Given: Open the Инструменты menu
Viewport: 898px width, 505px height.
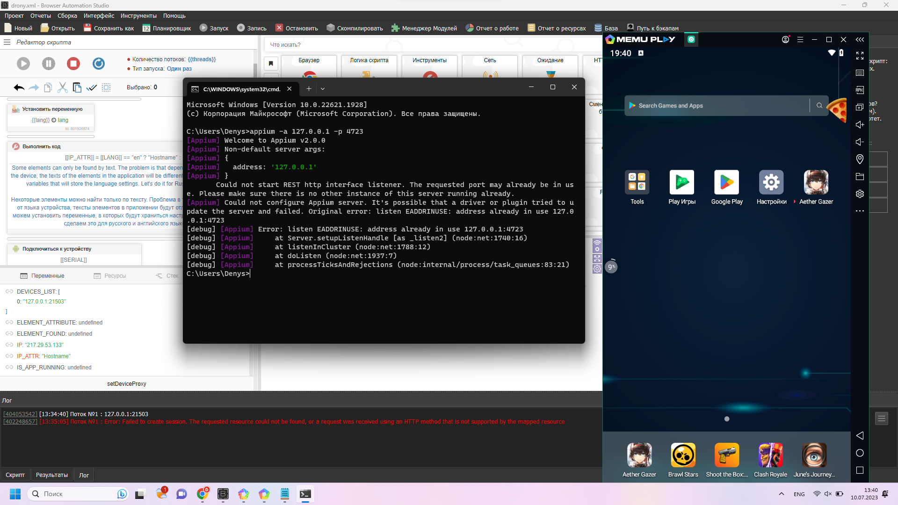Looking at the screenshot, I should pyautogui.click(x=138, y=15).
